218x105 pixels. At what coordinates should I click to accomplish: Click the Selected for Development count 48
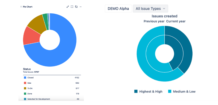coord(78,99)
